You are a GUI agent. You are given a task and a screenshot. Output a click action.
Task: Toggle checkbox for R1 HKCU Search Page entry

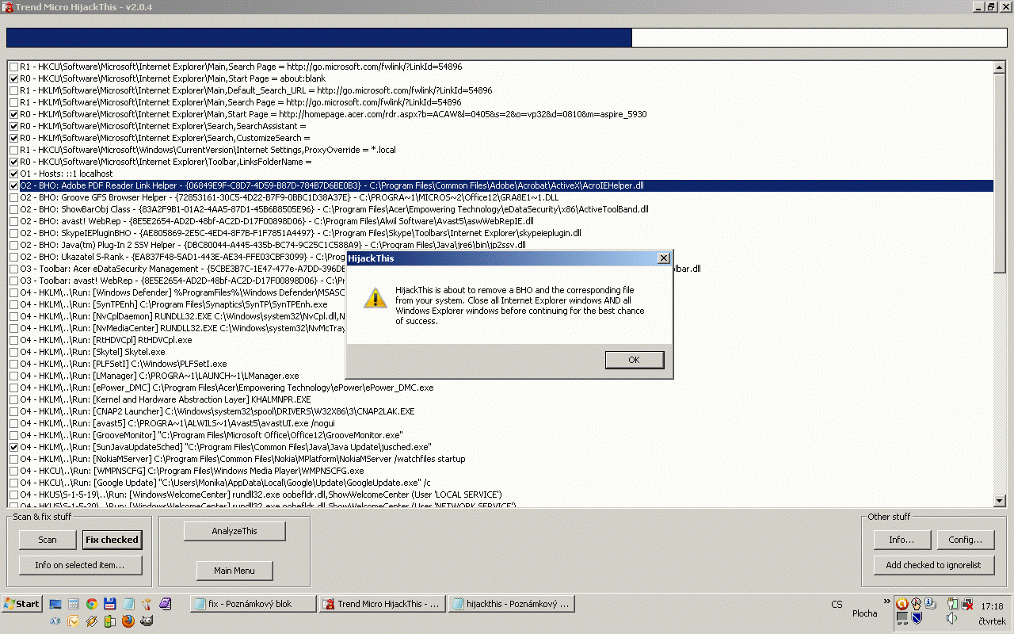pos(13,67)
